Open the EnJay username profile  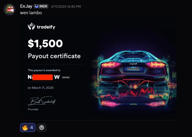(26, 6)
